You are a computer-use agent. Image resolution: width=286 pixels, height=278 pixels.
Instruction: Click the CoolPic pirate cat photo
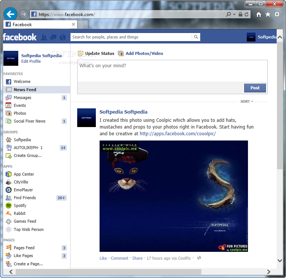click(x=174, y=196)
